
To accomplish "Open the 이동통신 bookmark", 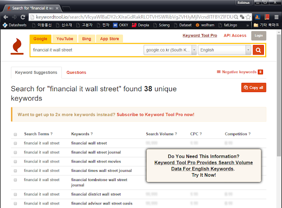I will pos(42,25).
